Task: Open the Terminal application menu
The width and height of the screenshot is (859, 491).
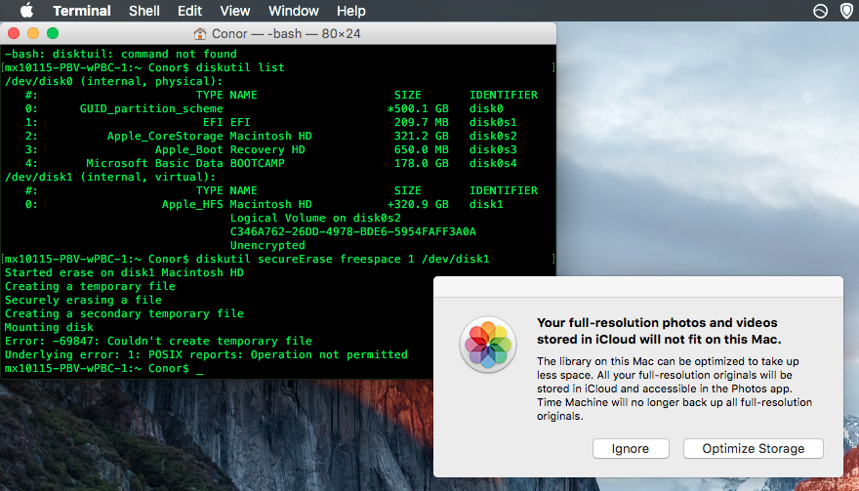Action: (82, 11)
